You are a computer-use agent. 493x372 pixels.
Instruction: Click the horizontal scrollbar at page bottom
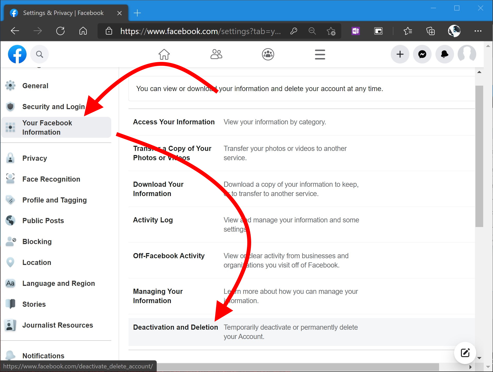[298, 367]
